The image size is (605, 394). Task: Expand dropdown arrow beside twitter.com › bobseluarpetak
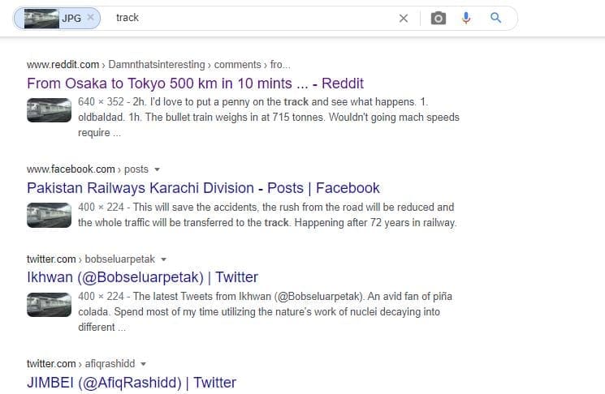163,259
